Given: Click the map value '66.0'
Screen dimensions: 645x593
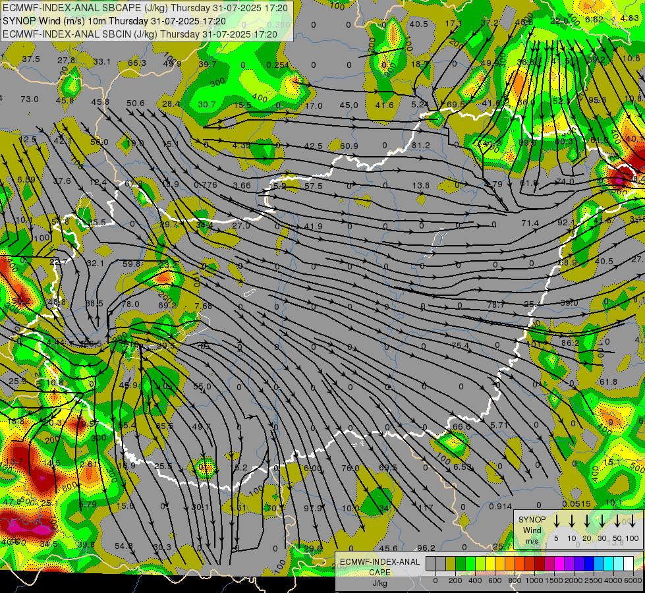Looking at the screenshot, I should [x=462, y=427].
